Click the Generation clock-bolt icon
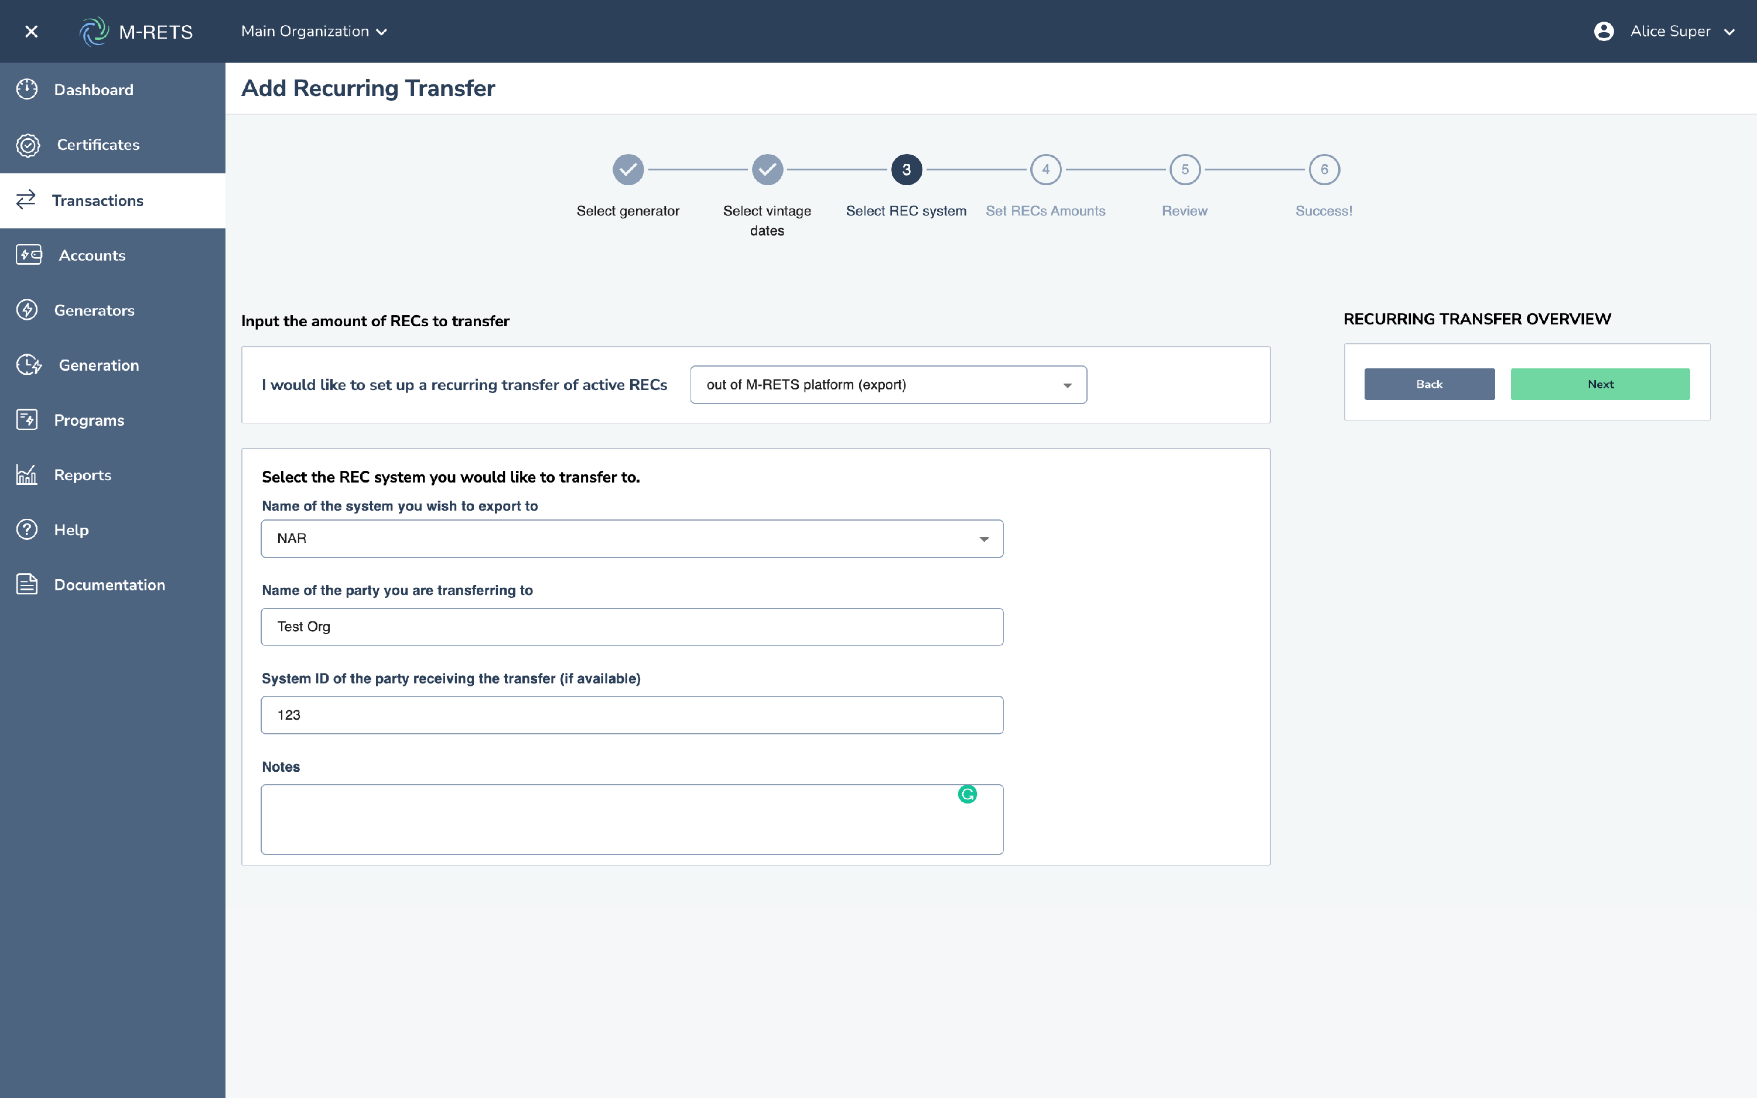The height and width of the screenshot is (1098, 1757). tap(29, 365)
